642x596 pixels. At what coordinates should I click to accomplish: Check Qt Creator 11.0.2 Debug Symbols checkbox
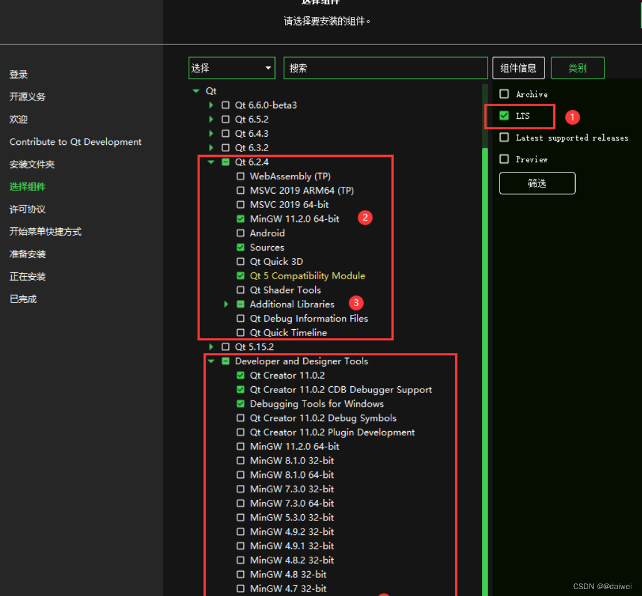click(x=241, y=418)
